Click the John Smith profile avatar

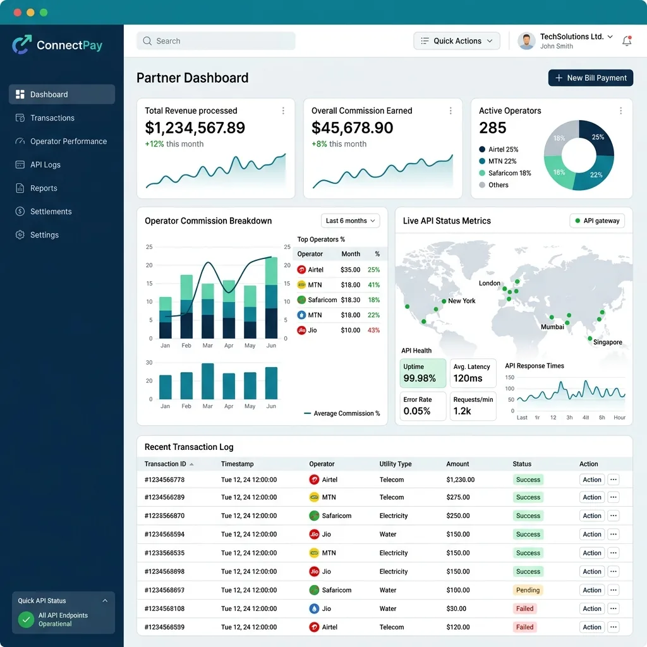(526, 41)
